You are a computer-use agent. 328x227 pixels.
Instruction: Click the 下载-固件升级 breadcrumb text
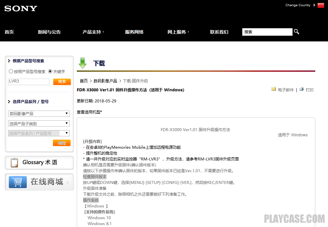pos(135,81)
